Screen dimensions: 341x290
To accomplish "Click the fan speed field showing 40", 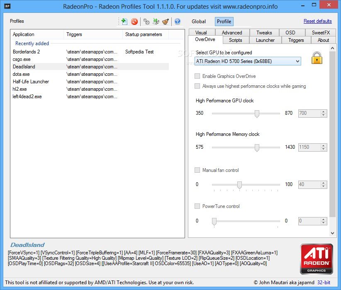I will tap(309, 184).
